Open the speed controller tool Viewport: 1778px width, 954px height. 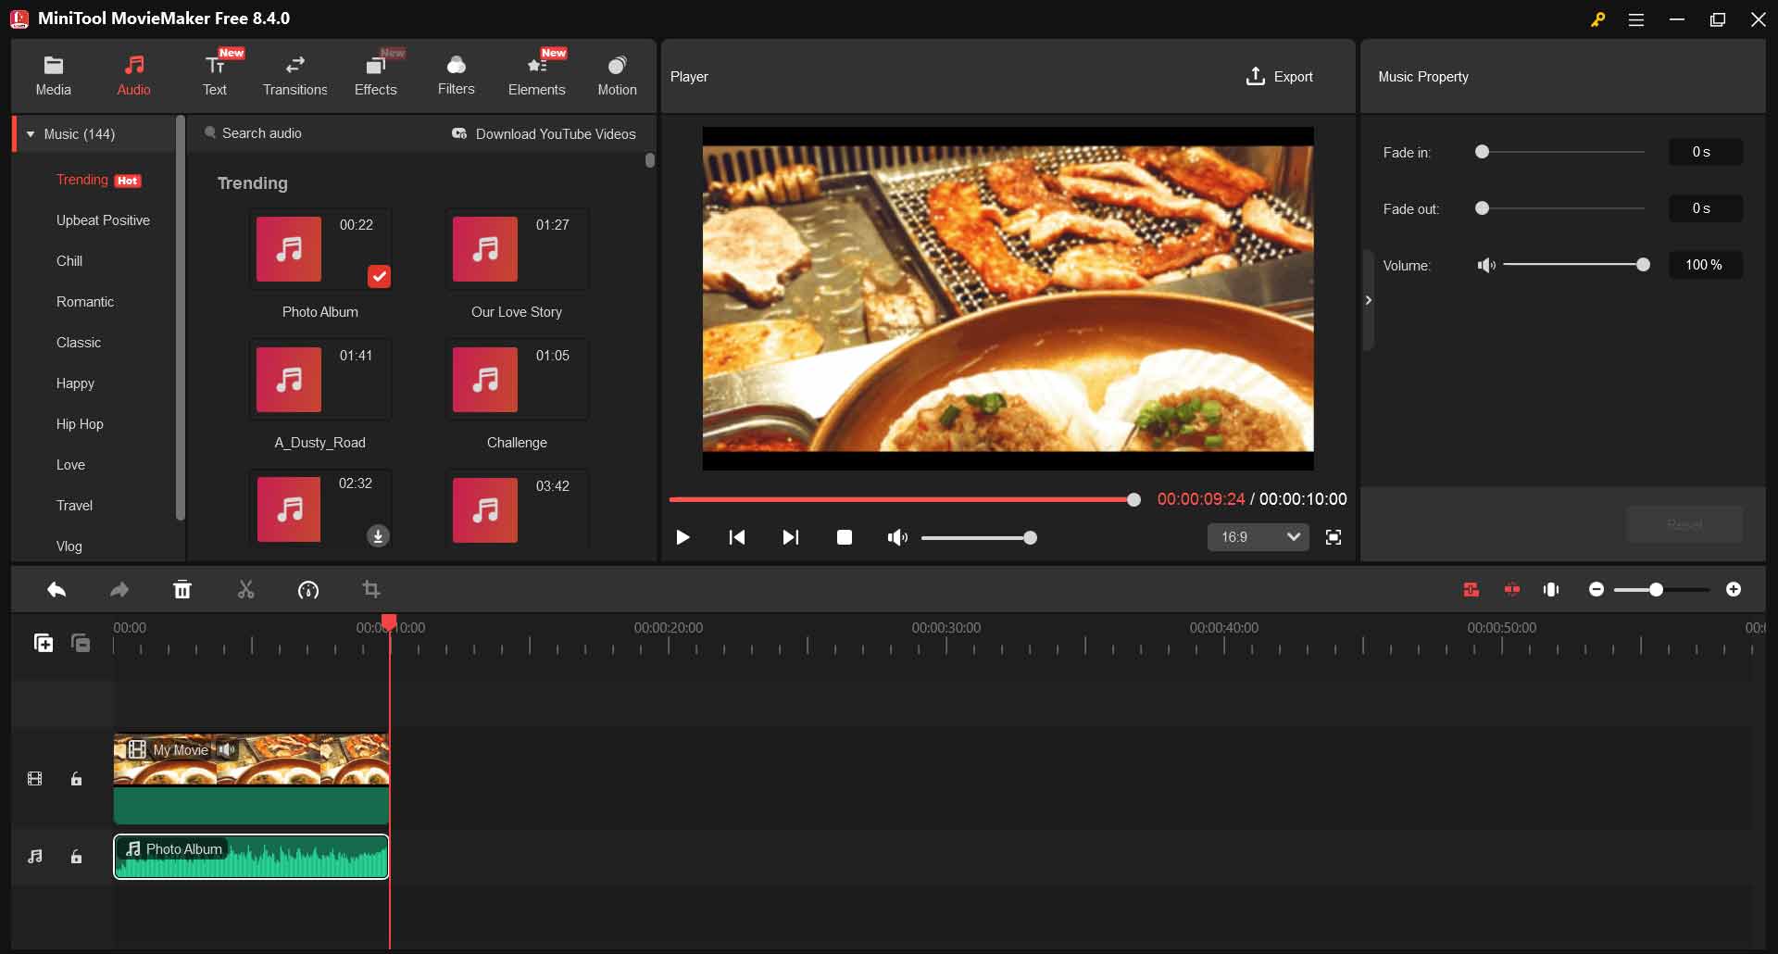pos(308,590)
